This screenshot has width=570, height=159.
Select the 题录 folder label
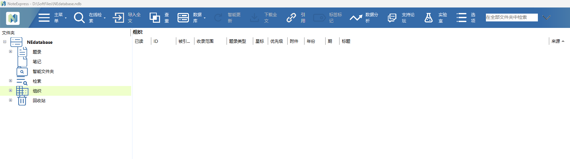click(37, 52)
